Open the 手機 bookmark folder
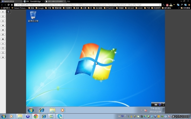This screenshot has width=191, height=119. 48,8
